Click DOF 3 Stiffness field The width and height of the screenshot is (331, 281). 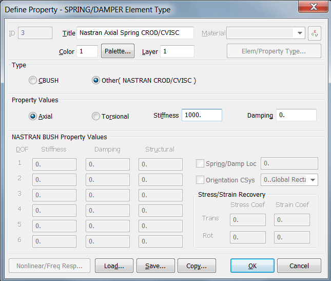54,195
